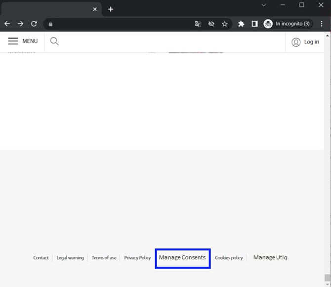Click the forward navigation arrow

coord(21,24)
